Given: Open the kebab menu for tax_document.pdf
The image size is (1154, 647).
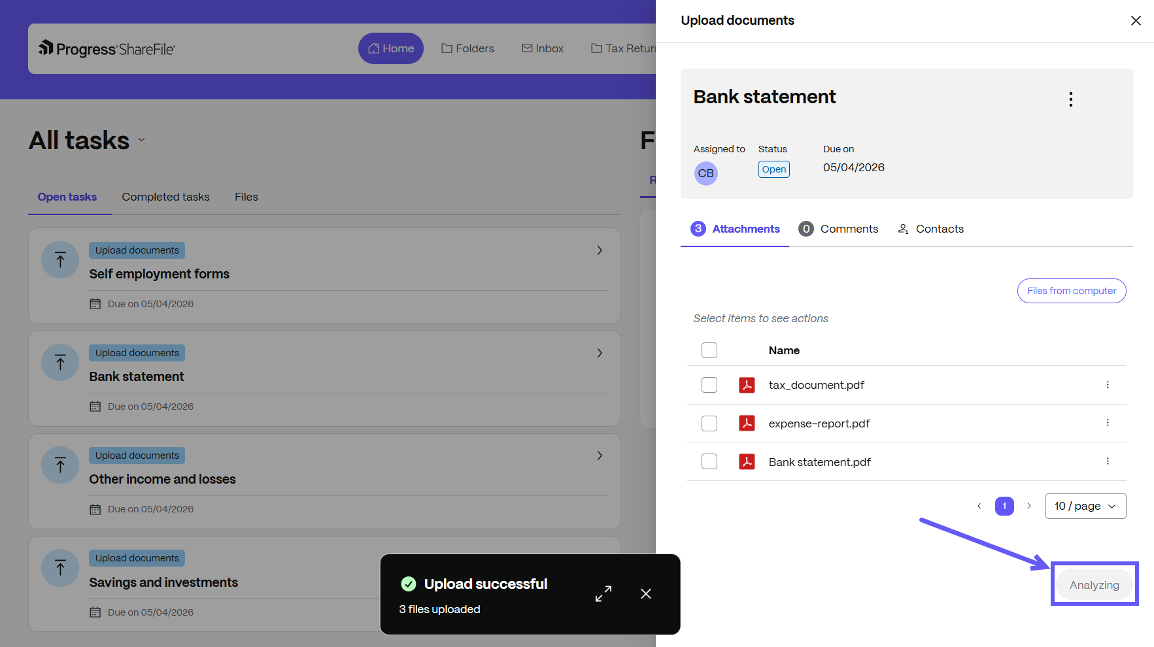Looking at the screenshot, I should pos(1108,385).
